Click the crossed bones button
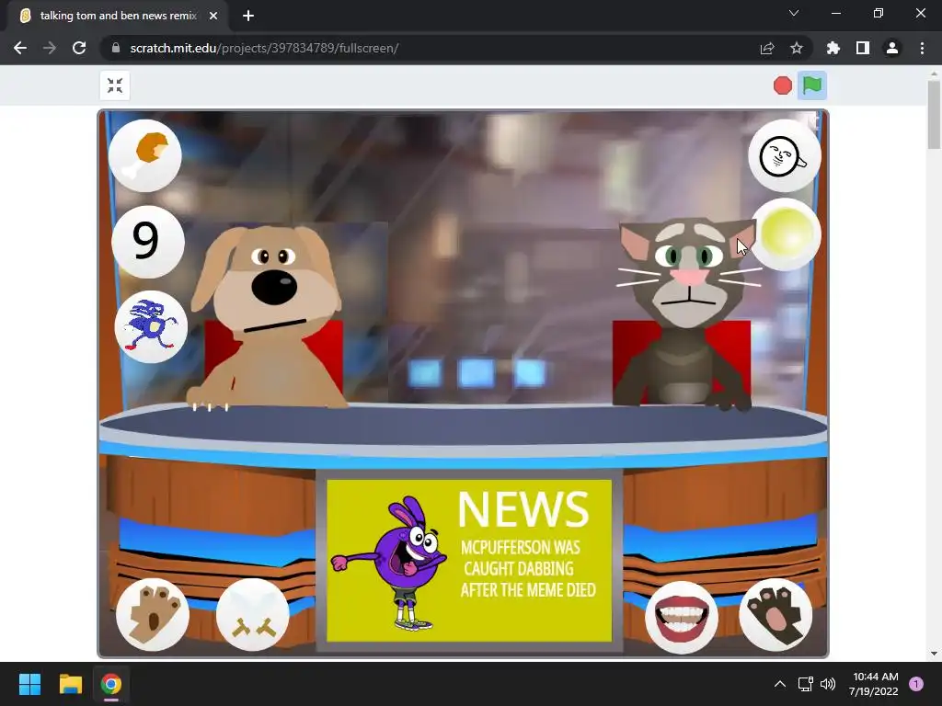 tap(252, 614)
